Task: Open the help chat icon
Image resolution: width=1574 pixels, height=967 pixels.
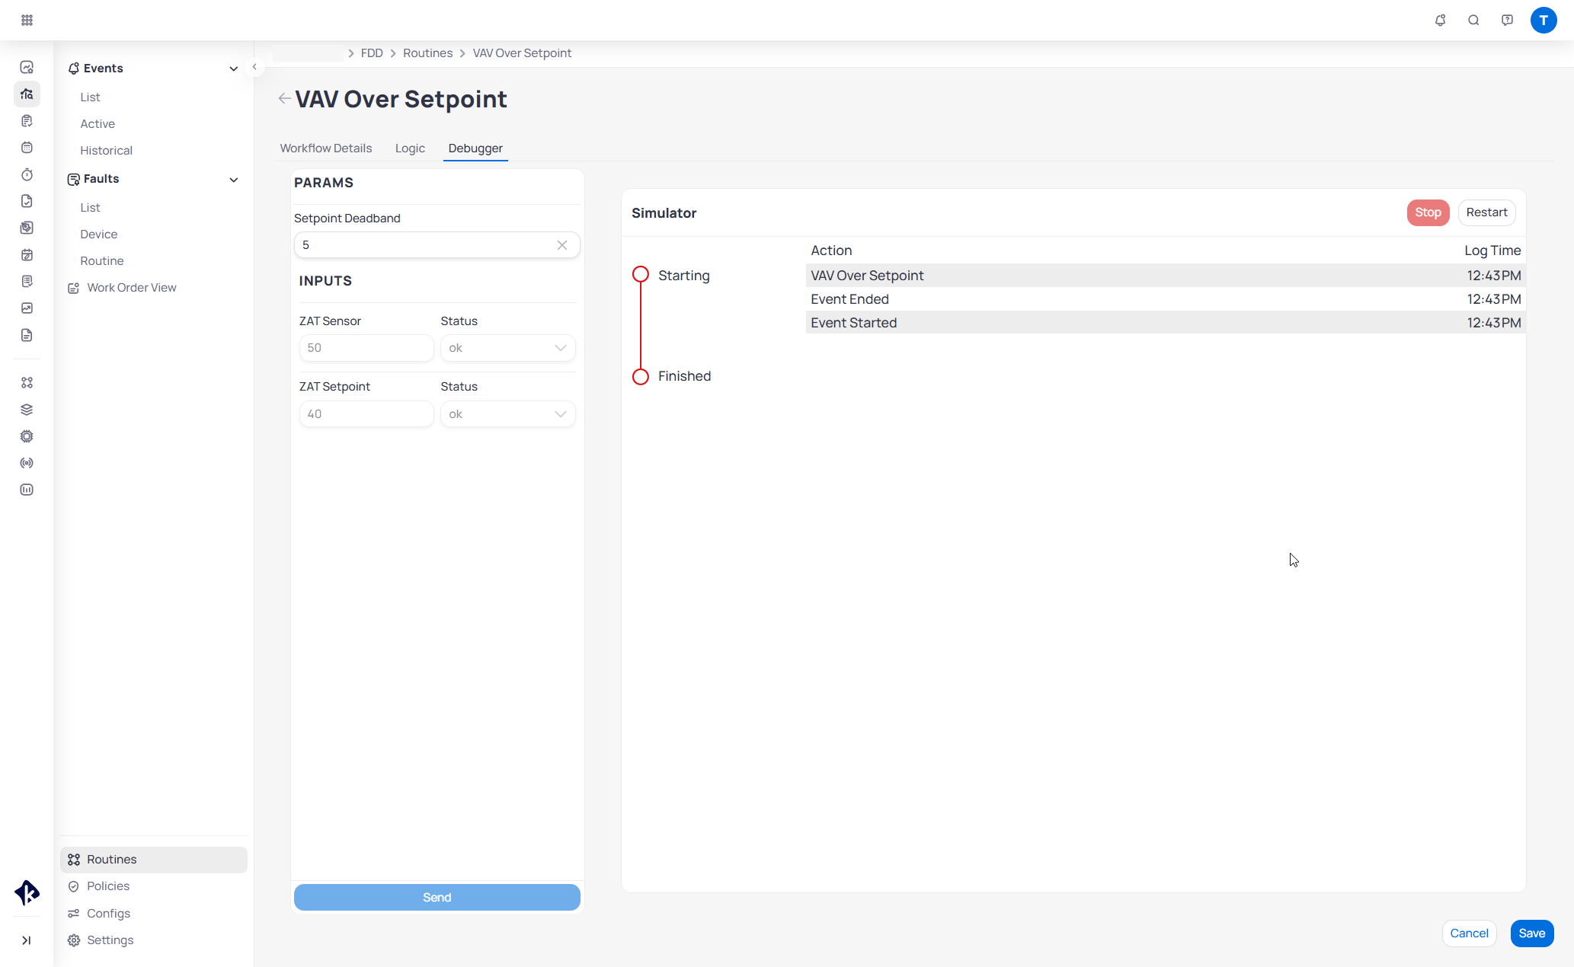Action: click(x=1507, y=20)
